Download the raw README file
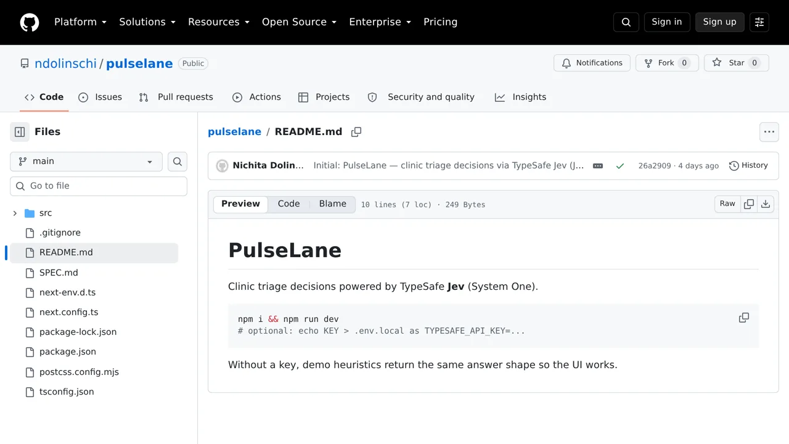 766,204
